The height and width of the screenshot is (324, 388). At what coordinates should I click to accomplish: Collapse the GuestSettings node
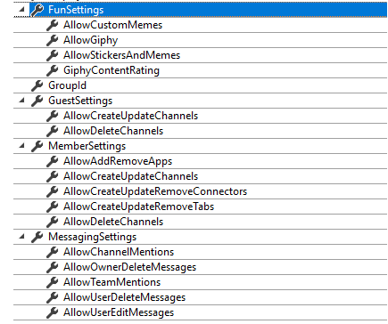click(21, 101)
